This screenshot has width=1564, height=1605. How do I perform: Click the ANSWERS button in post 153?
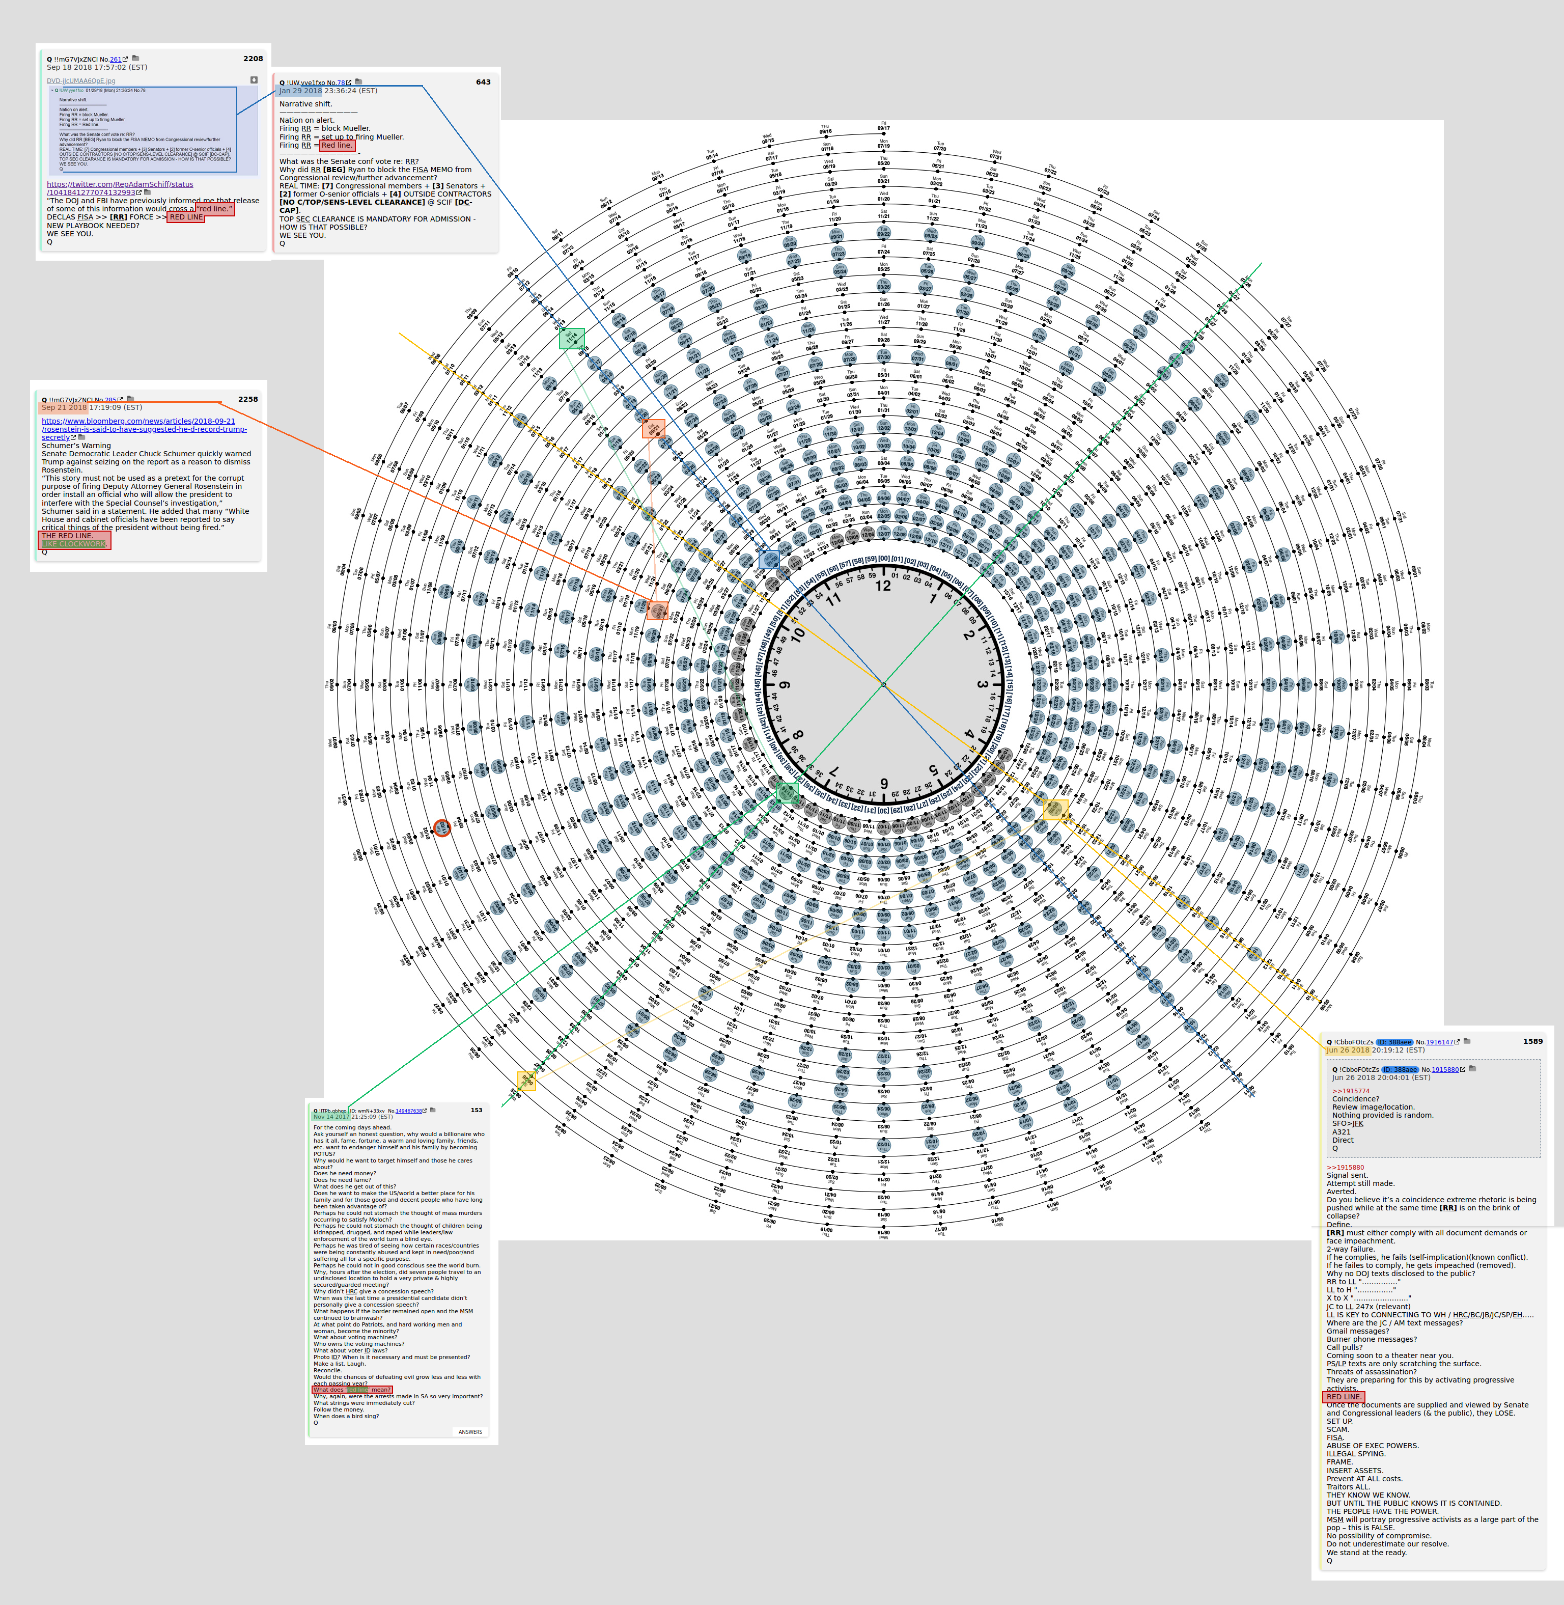click(x=471, y=1432)
